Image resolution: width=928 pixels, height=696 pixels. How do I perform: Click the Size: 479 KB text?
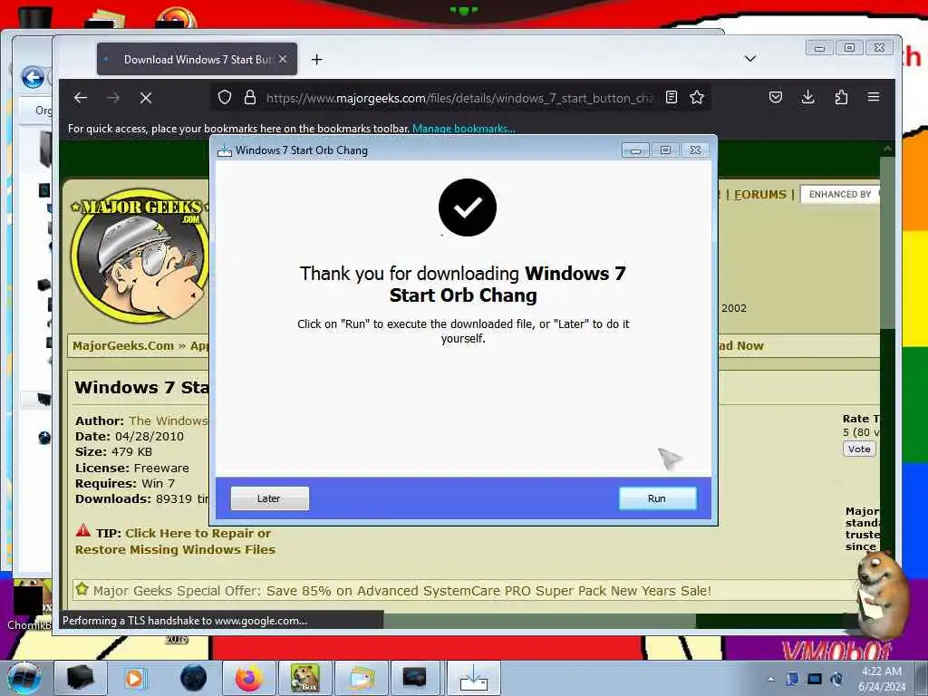pyautogui.click(x=113, y=451)
